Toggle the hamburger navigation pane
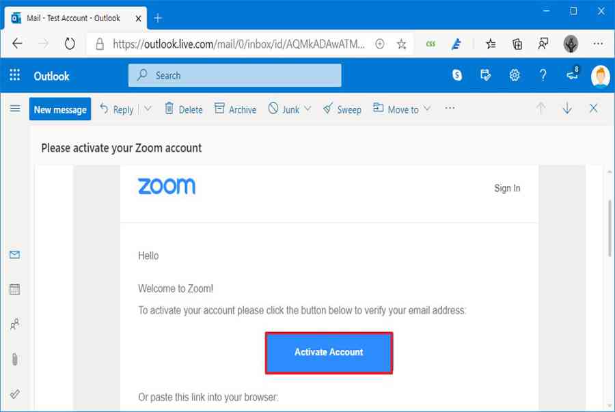Image resolution: width=615 pixels, height=412 pixels. point(14,109)
